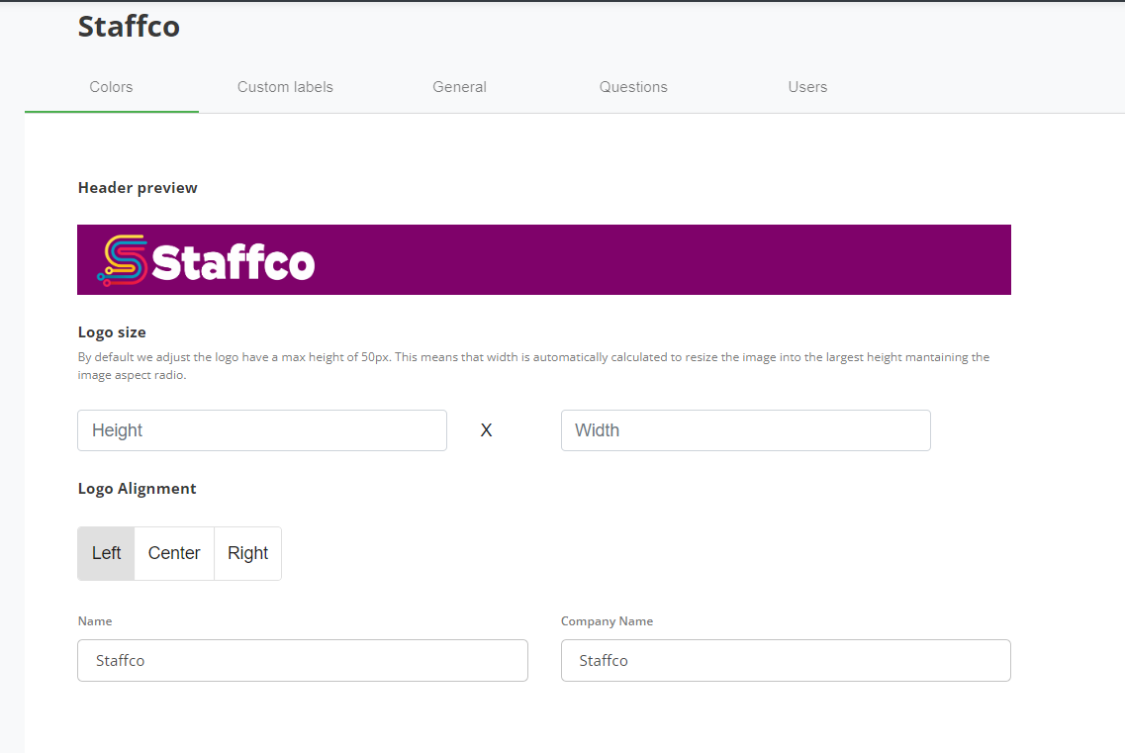Image resolution: width=1125 pixels, height=753 pixels.
Task: Open the Custom labels tab
Action: 285,87
